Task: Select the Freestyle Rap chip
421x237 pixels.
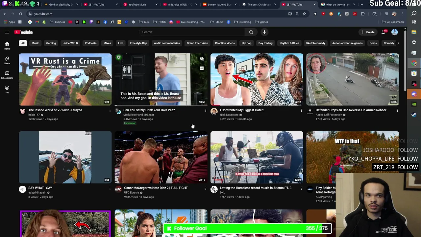Action: 138,43
